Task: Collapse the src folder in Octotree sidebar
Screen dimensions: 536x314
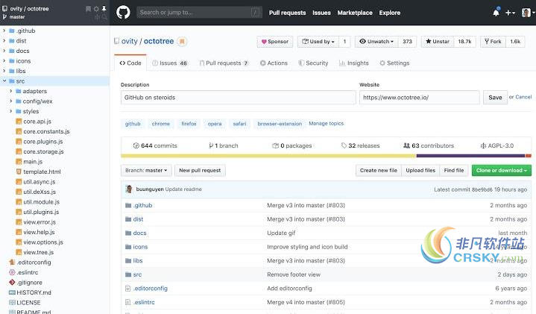Action: click(x=4, y=81)
